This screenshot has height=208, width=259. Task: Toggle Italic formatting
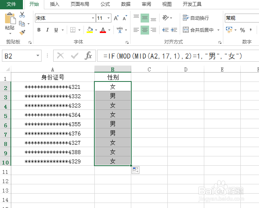[x=48, y=30]
